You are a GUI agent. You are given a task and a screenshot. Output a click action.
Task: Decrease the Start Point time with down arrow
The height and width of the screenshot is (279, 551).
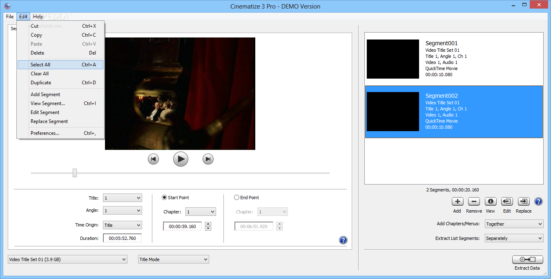point(208,228)
